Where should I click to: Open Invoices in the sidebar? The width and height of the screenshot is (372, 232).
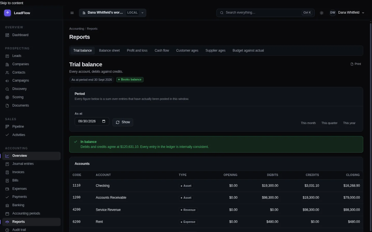31,172
